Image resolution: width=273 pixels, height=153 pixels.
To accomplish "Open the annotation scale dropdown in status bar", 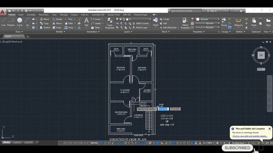I will 209,143.
